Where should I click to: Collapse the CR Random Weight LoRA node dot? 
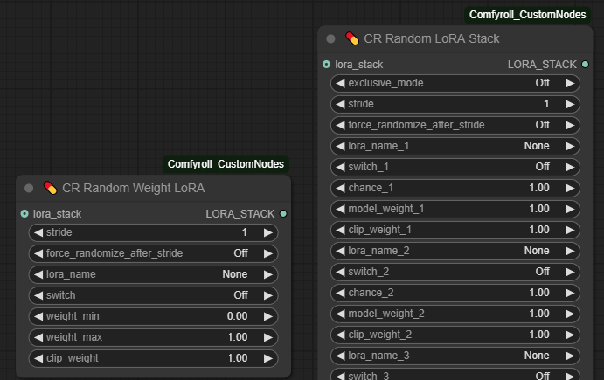[x=29, y=189]
